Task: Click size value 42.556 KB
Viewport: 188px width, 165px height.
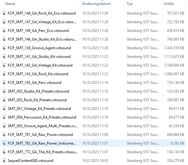Action: click(x=176, y=126)
